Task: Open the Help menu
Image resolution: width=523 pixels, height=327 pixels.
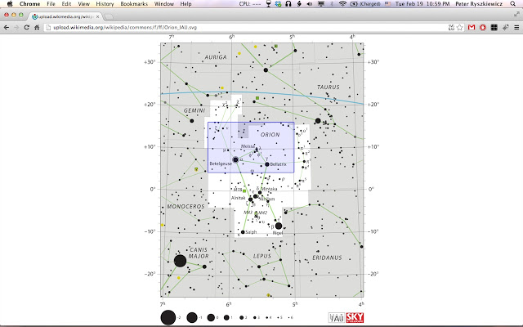Action: point(186,3)
